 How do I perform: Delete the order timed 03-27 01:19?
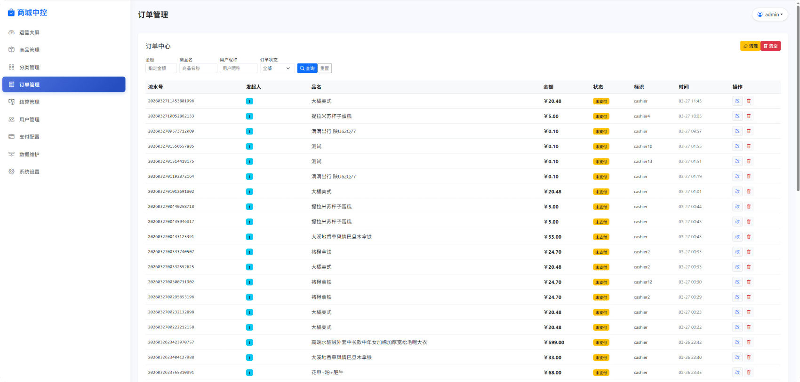(x=749, y=176)
